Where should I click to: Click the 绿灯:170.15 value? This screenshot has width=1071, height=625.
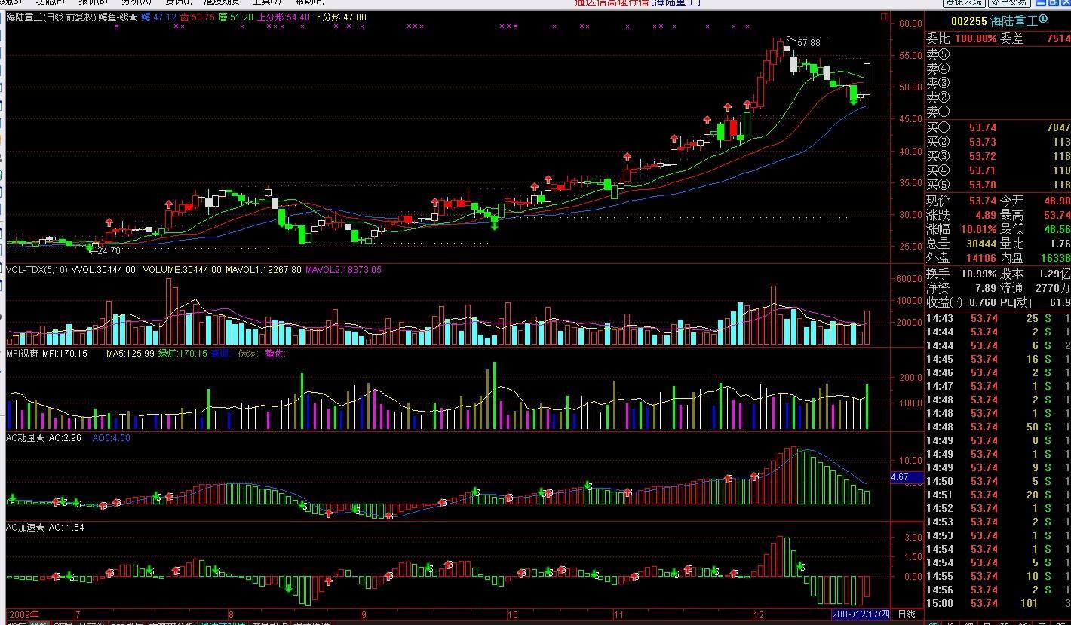pyautogui.click(x=182, y=353)
